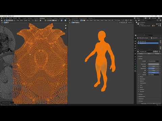Image resolution: width=162 pixels, height=121 pixels.
Task: Open the Material properties tab
Action: [x=135, y=71]
